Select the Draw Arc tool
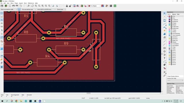The width and height of the screenshot is (184, 103). pos(164,45)
